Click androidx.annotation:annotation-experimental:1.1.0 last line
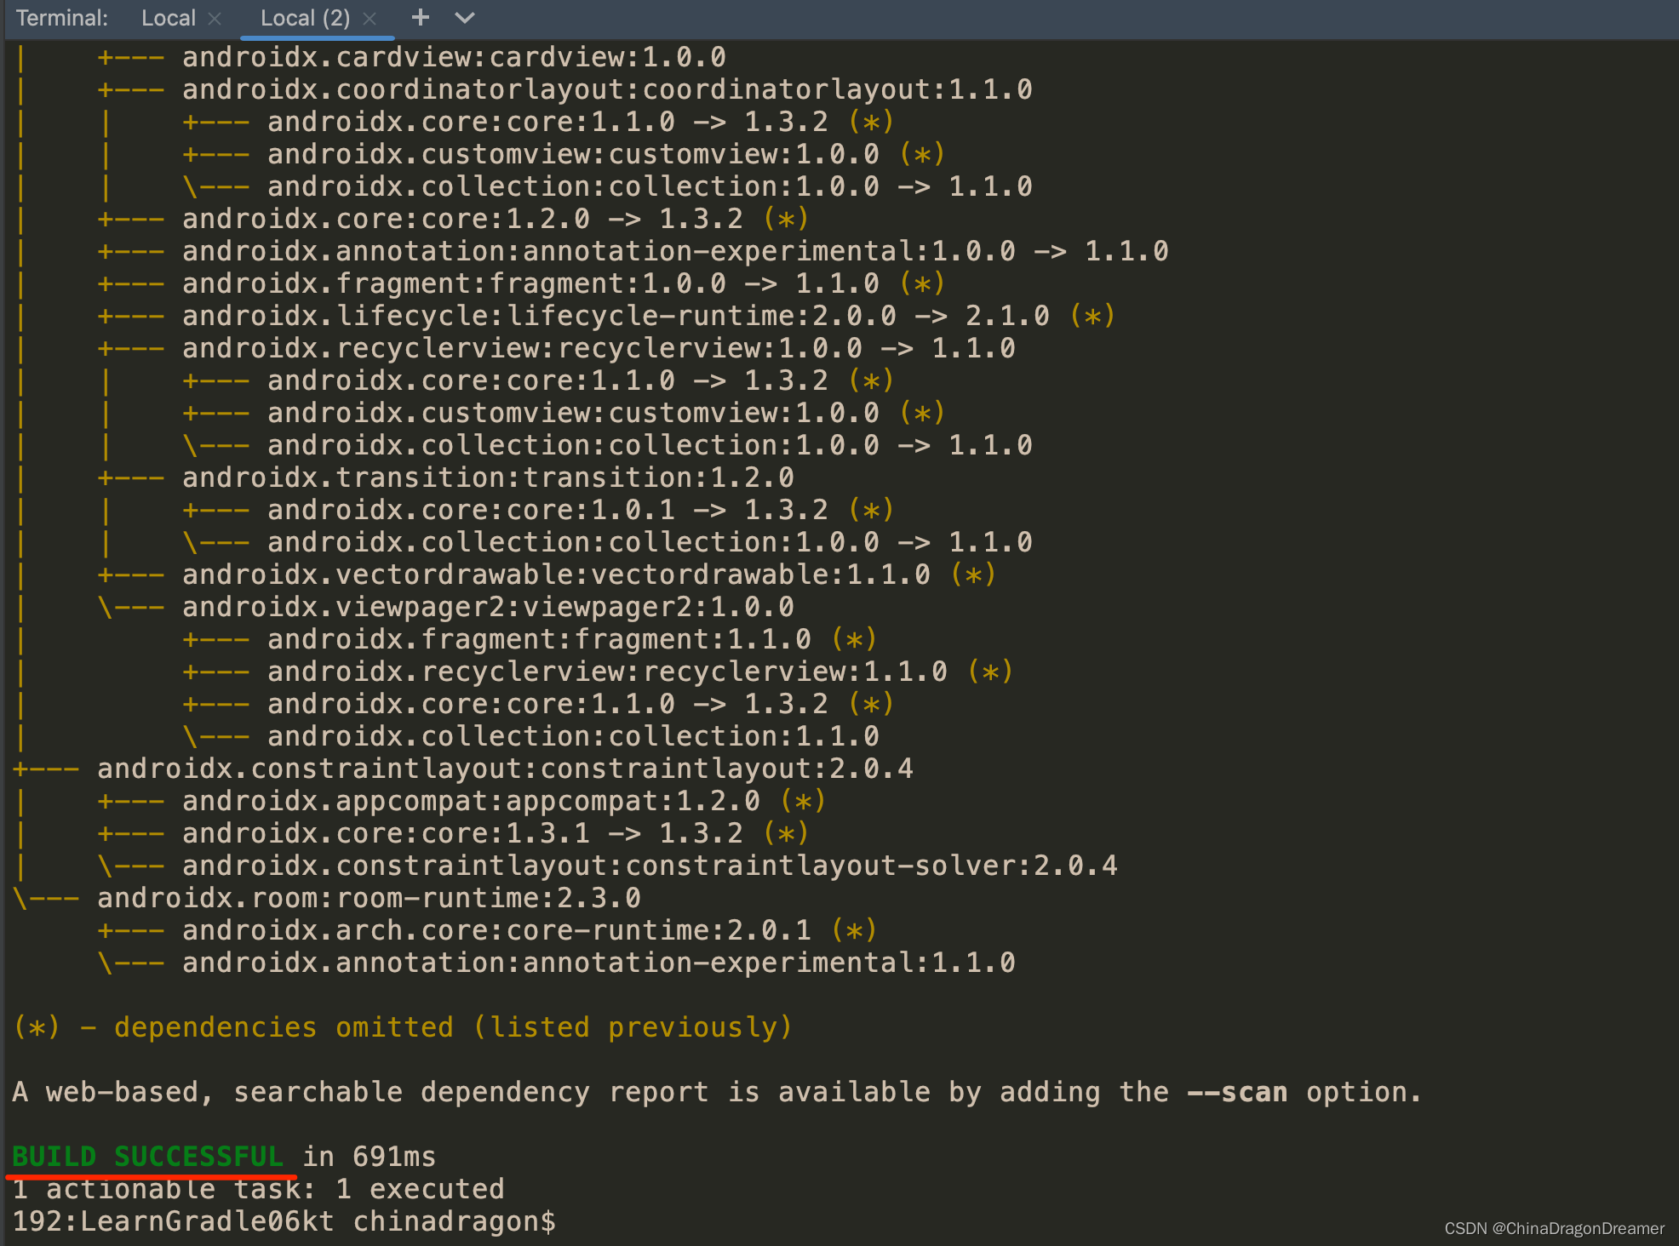The width and height of the screenshot is (1679, 1246). coord(599,963)
